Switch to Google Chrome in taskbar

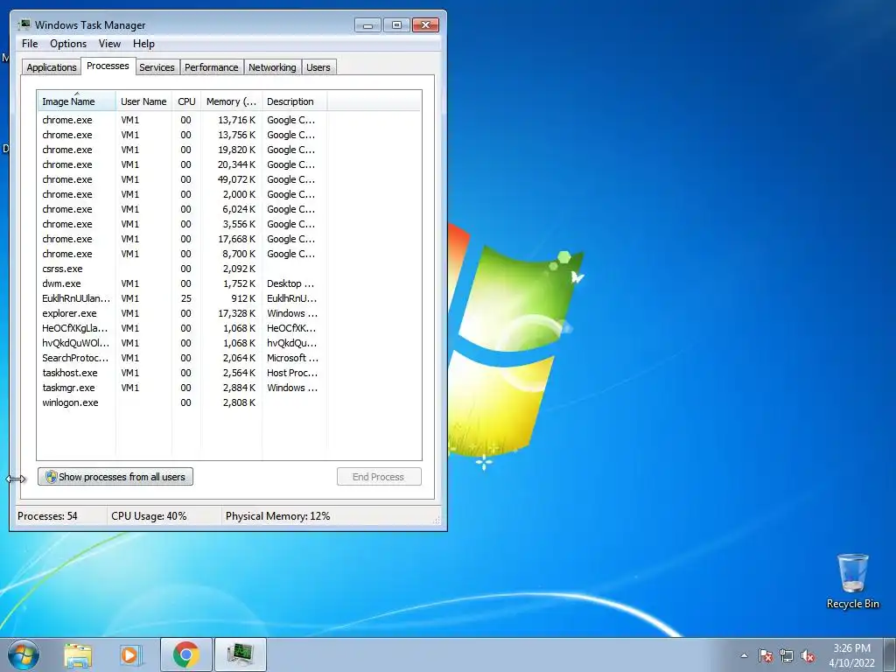pyautogui.click(x=185, y=654)
